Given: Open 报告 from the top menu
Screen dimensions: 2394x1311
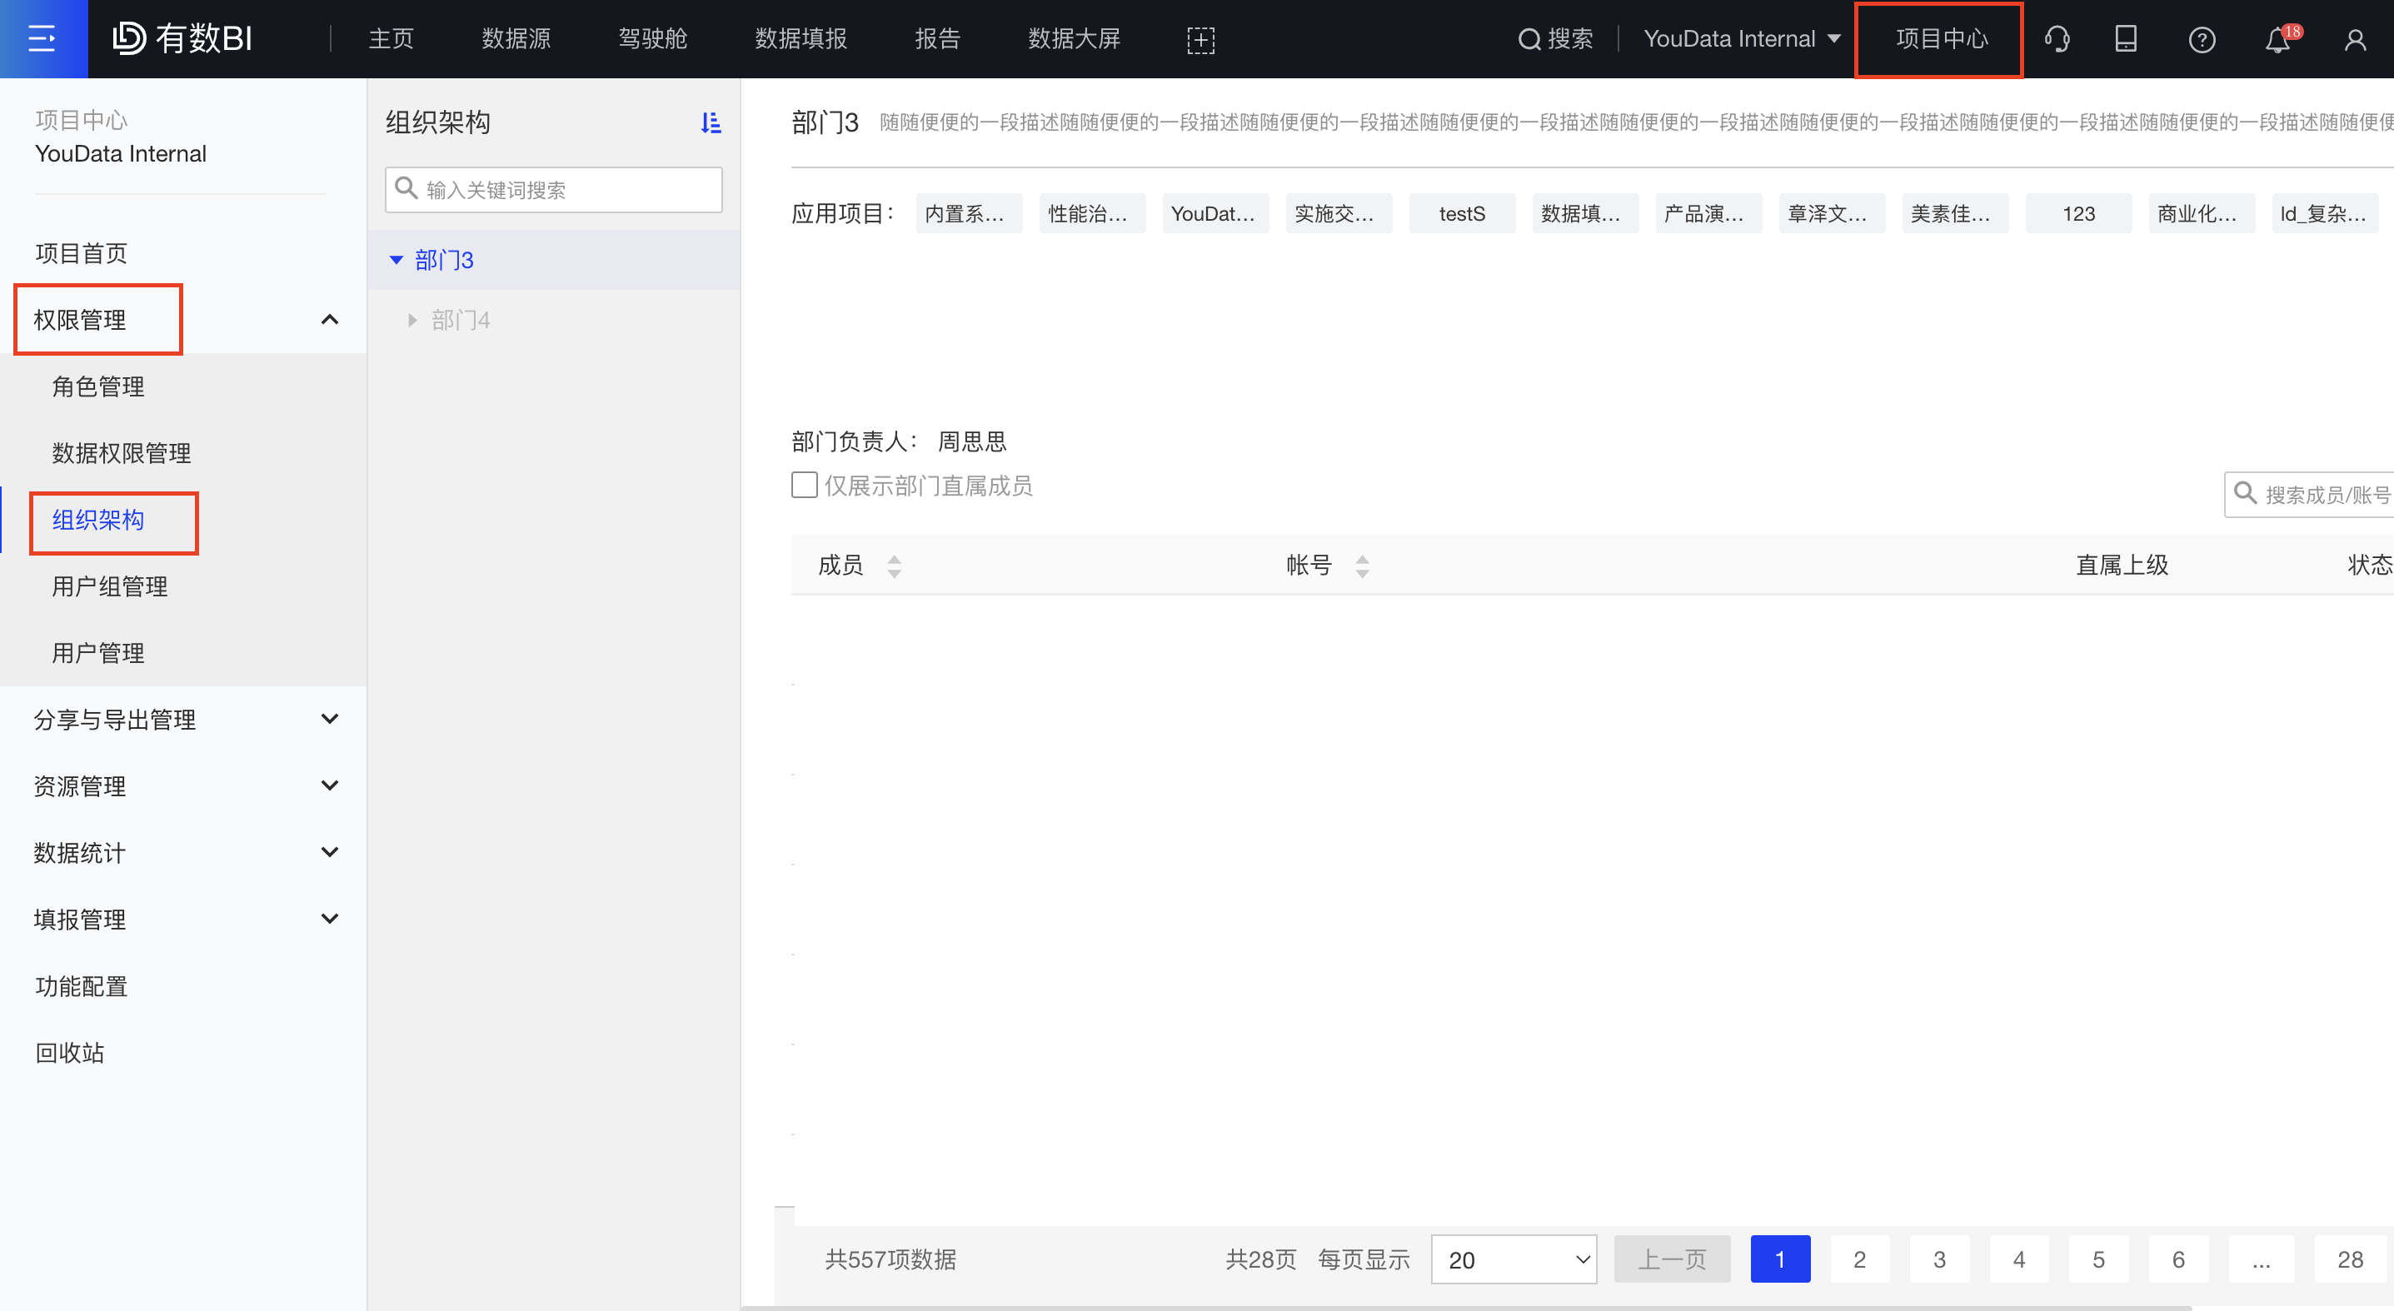Looking at the screenshot, I should pyautogui.click(x=938, y=39).
